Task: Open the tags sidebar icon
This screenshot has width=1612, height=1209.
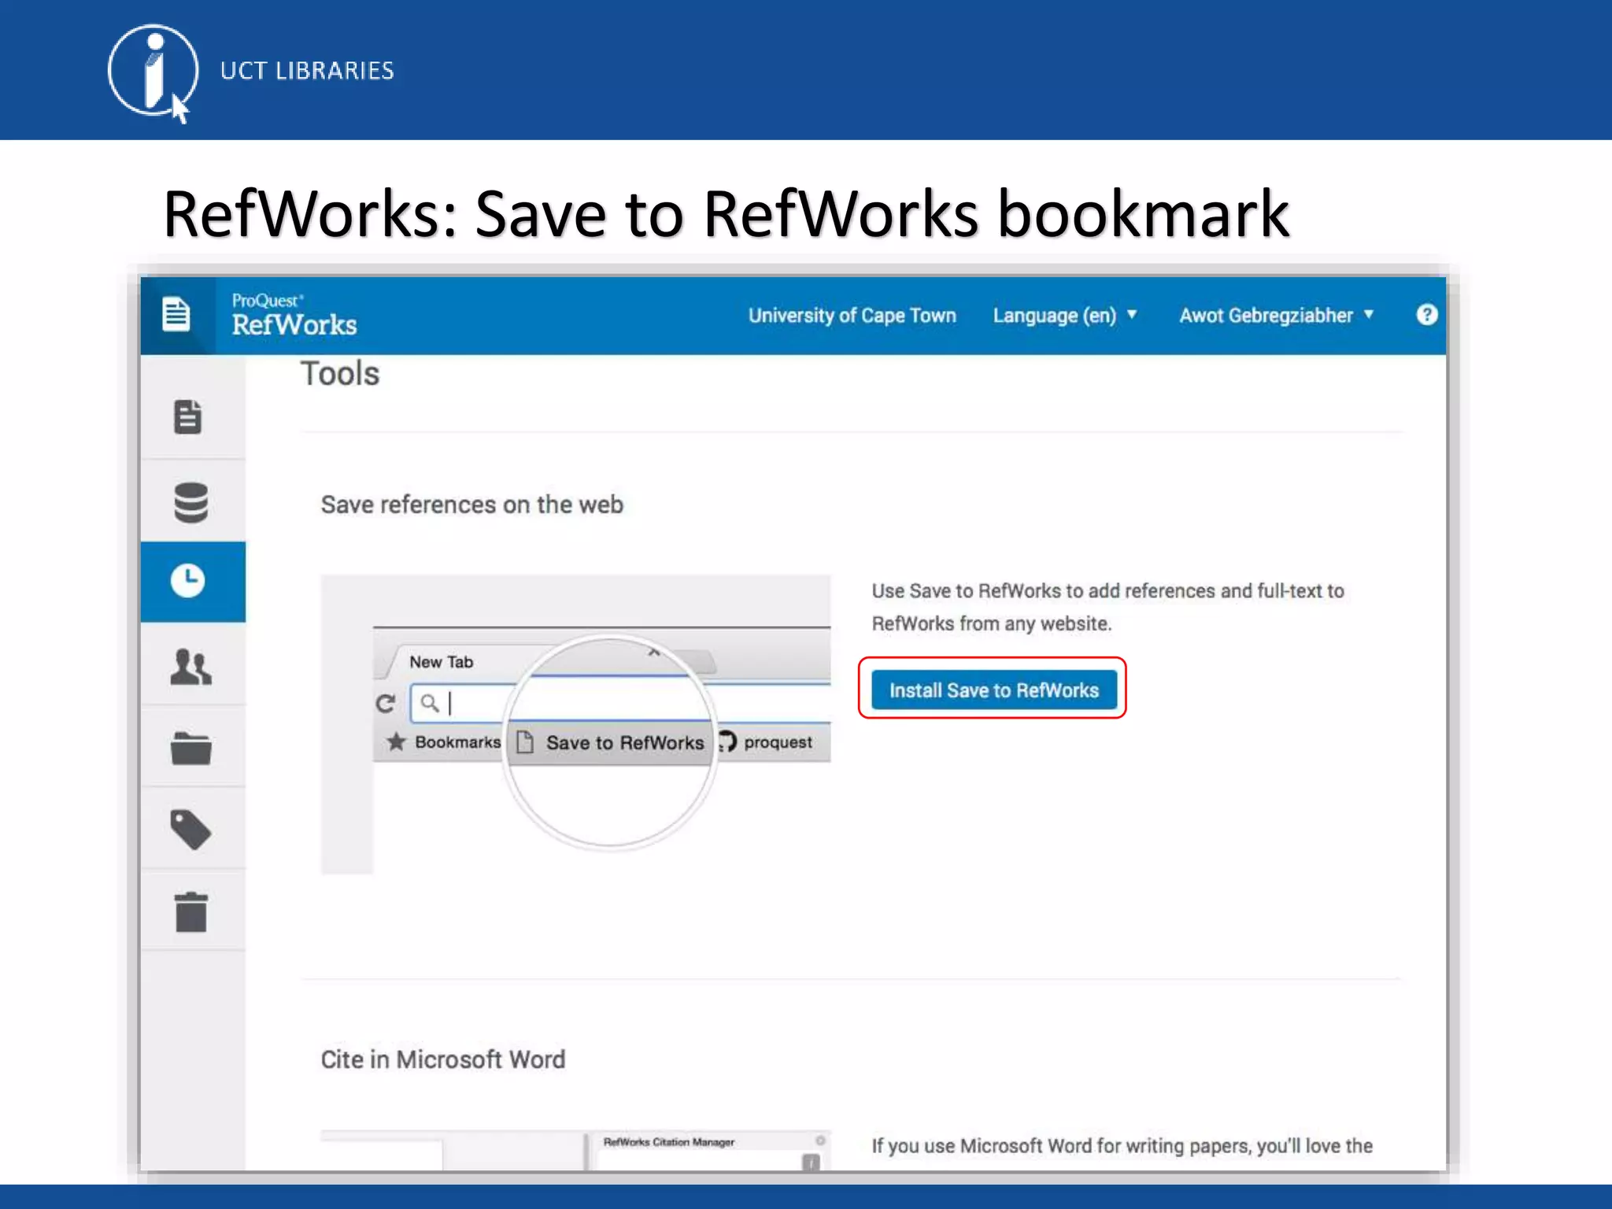Action: (x=190, y=830)
